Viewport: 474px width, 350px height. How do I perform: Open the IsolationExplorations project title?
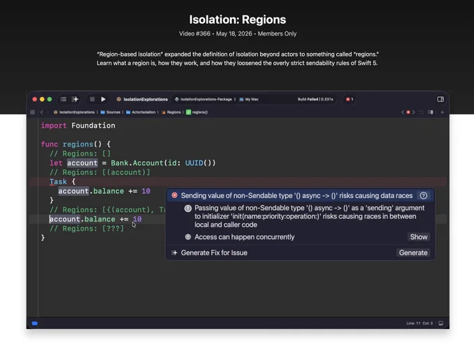coord(142,99)
